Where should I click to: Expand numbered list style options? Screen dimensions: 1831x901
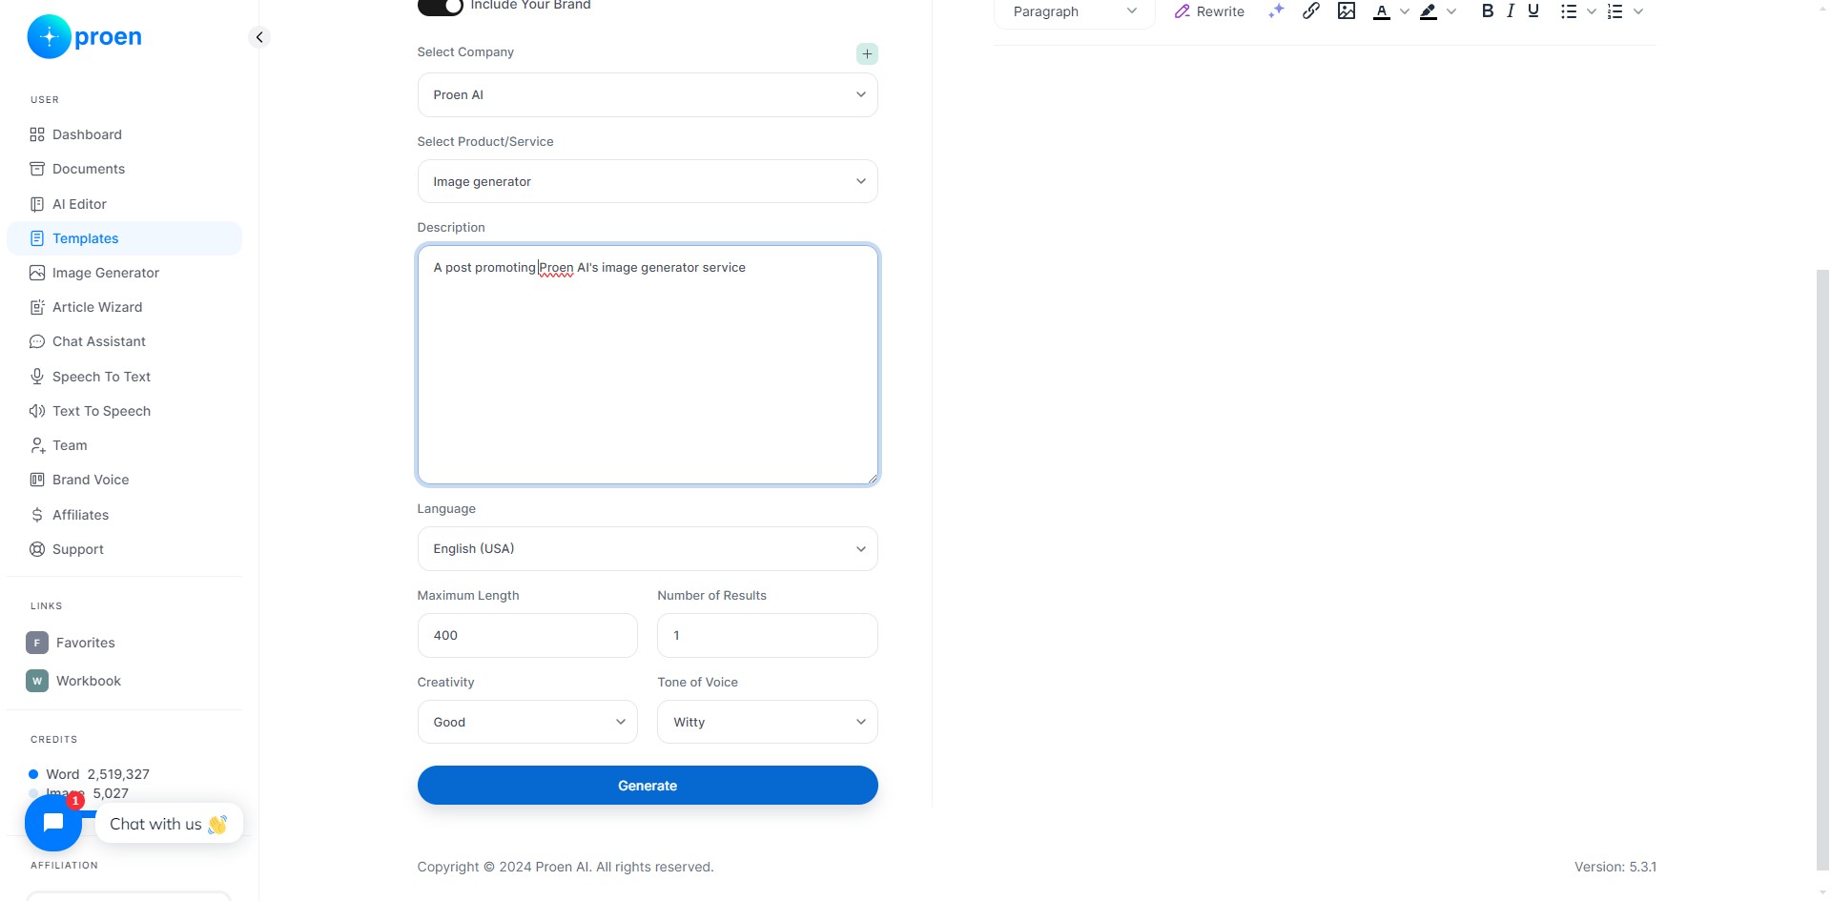[x=1638, y=11]
